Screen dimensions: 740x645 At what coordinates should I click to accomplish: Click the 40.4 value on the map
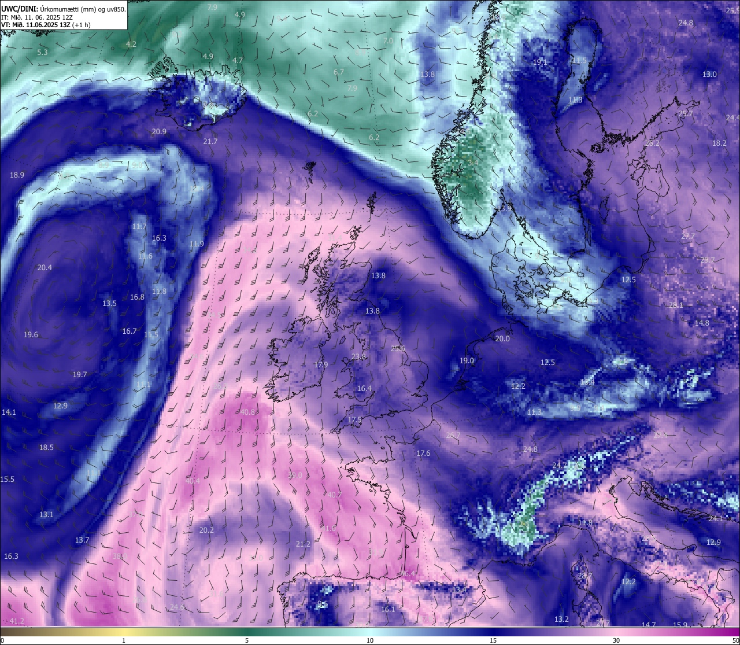click(193, 481)
